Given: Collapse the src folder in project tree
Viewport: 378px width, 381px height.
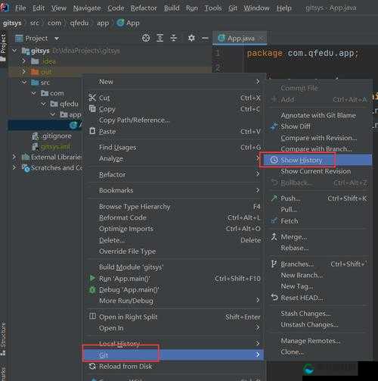Looking at the screenshot, I should pos(24,83).
